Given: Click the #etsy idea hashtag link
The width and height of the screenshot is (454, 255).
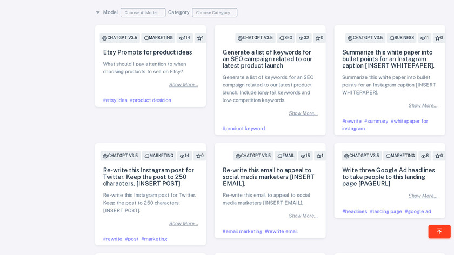Looking at the screenshot, I should click(x=115, y=100).
